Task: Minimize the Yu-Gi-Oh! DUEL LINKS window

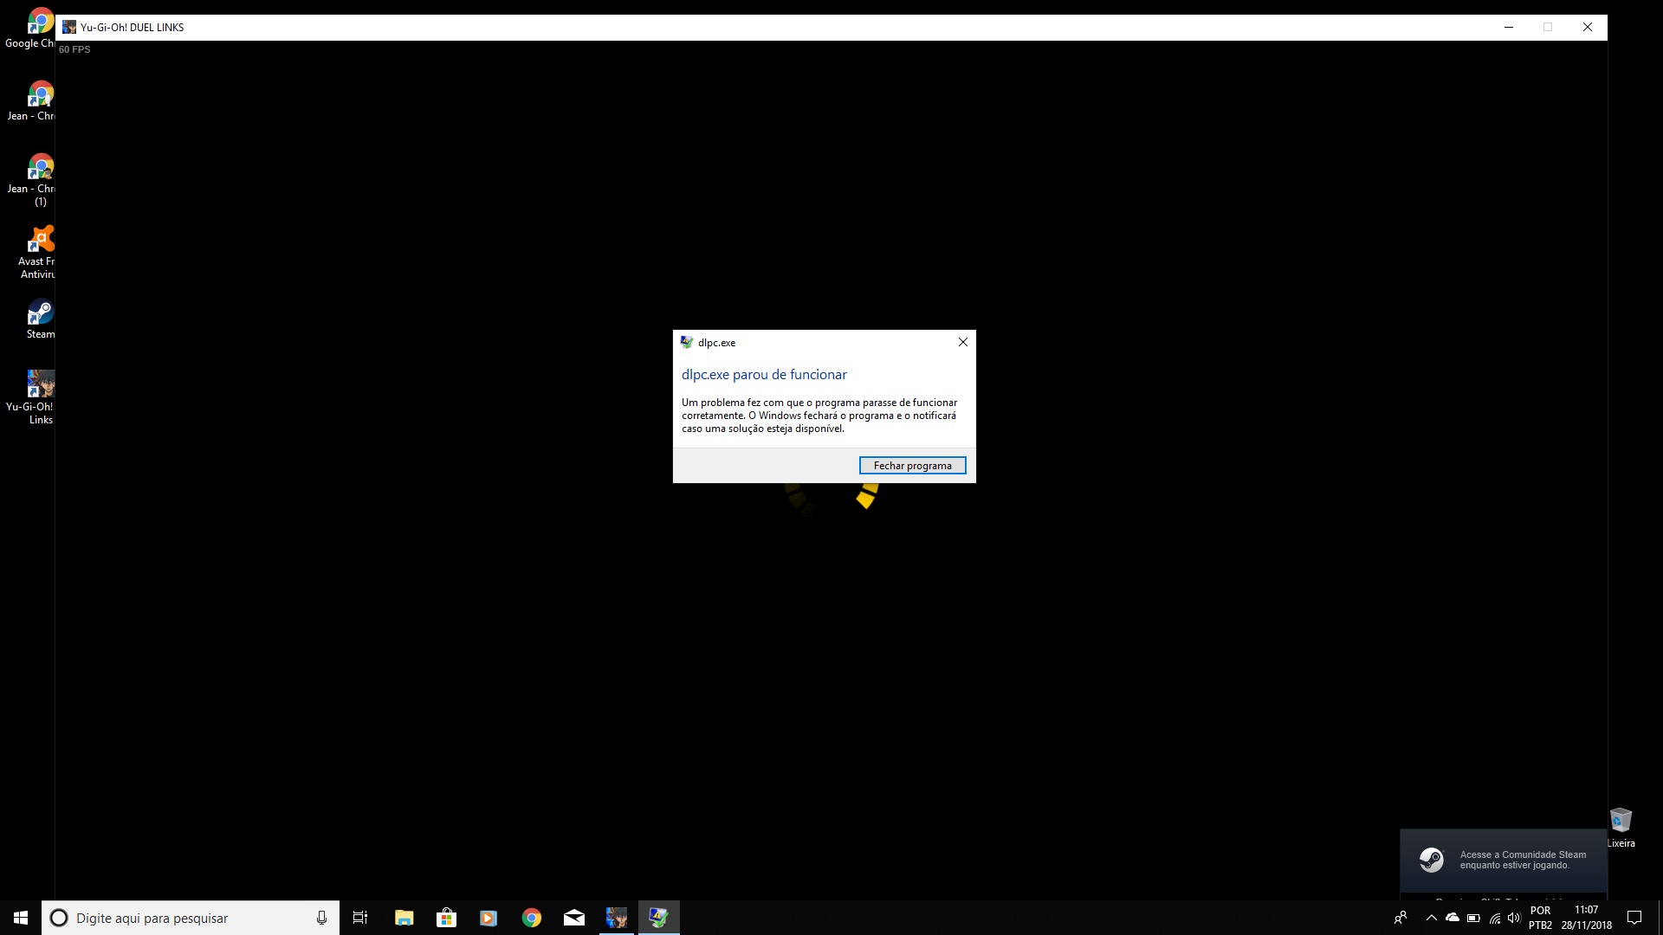Action: (1509, 27)
